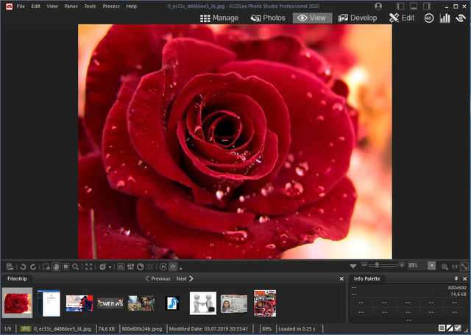Expand the zoom slider options arrow
Screen dimensions: 471x335
click(x=353, y=265)
